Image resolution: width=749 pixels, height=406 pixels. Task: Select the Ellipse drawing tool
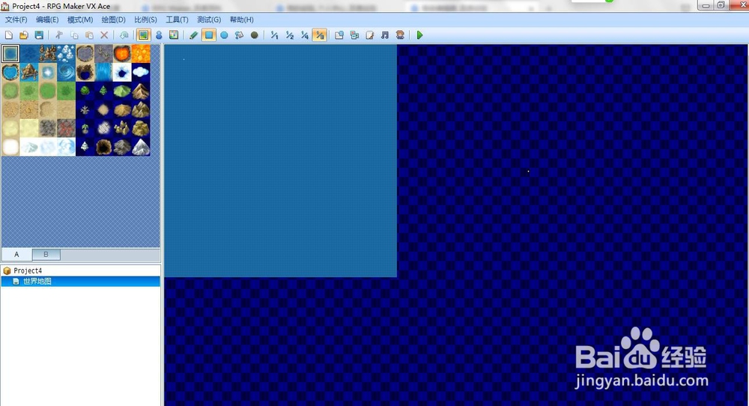tap(224, 35)
